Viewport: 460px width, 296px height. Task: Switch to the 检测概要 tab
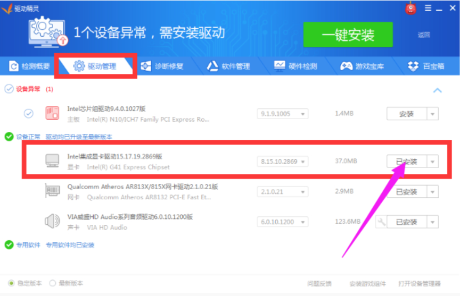[30, 66]
